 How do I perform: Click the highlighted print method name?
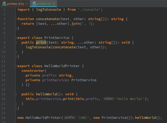coord(41,42)
